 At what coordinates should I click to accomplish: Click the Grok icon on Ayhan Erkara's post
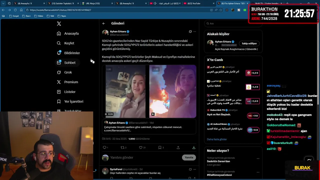(x=190, y=31)
